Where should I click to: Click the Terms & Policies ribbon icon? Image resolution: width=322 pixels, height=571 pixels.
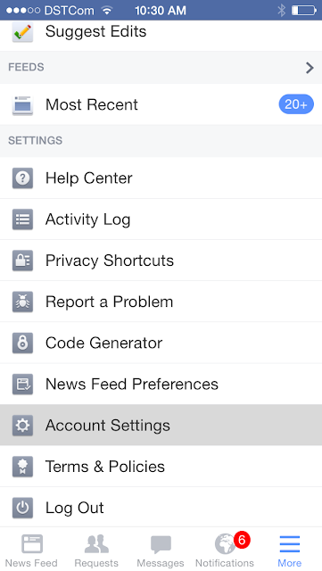pyautogui.click(x=22, y=467)
